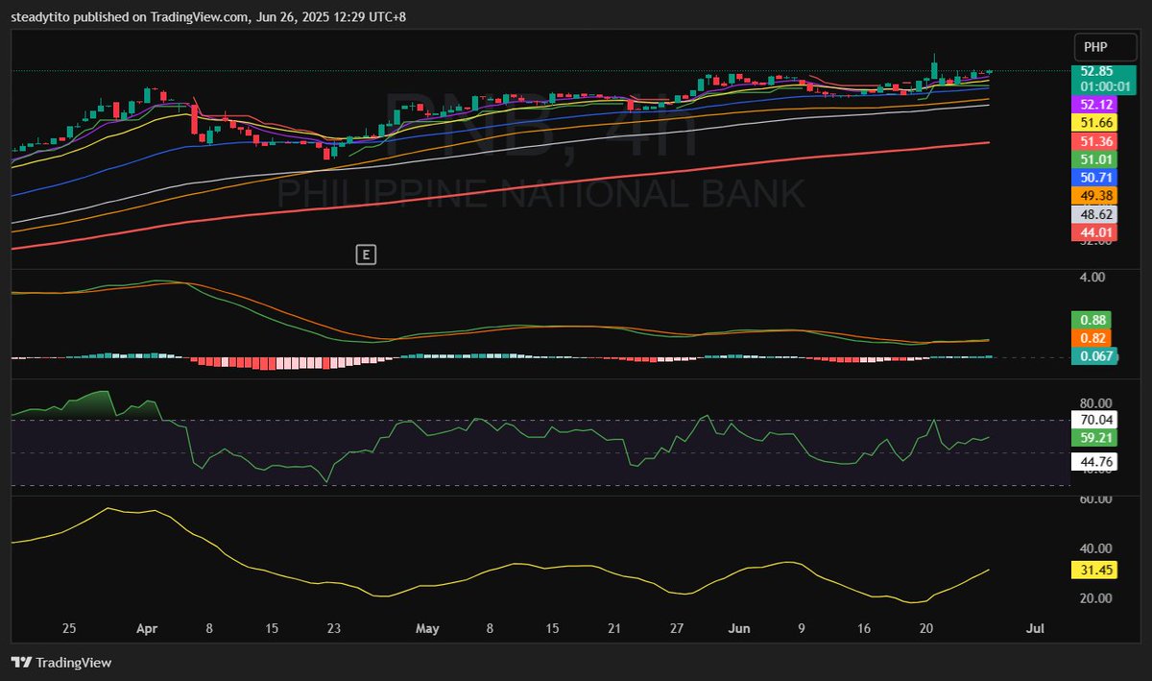Click the Apr label on the time axis

point(147,628)
